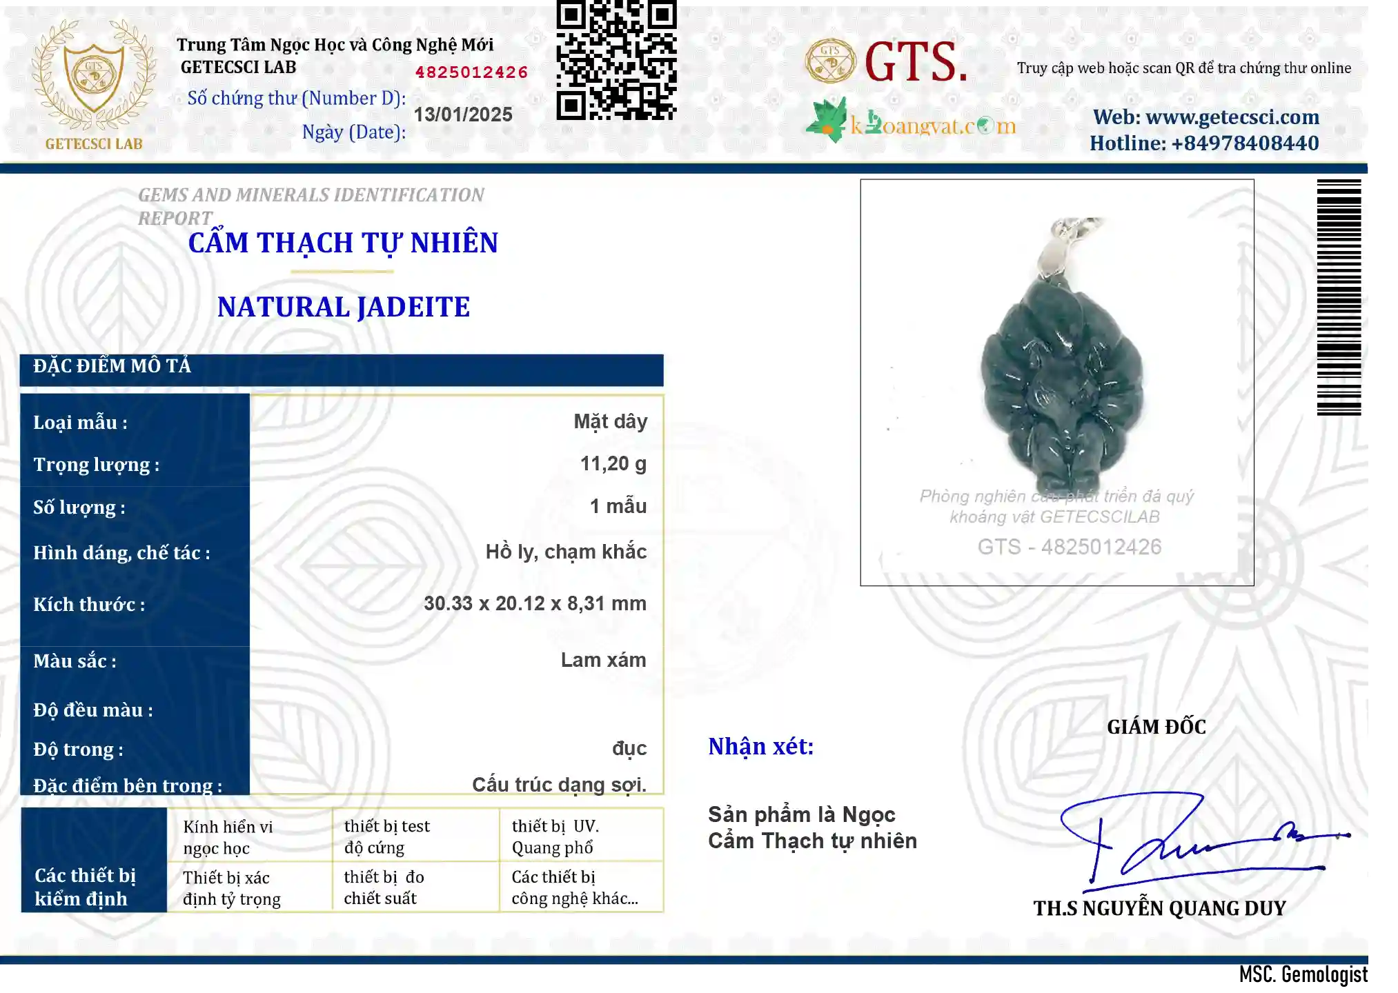Click the GTS round emblem icon
1398x993 pixels.
[830, 61]
